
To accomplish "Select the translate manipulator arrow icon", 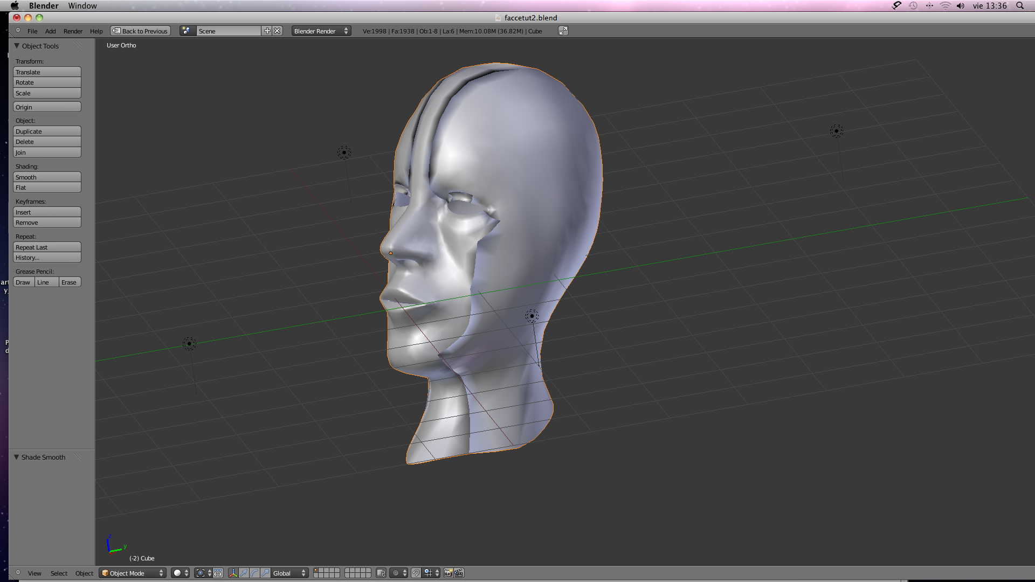I will 244,573.
